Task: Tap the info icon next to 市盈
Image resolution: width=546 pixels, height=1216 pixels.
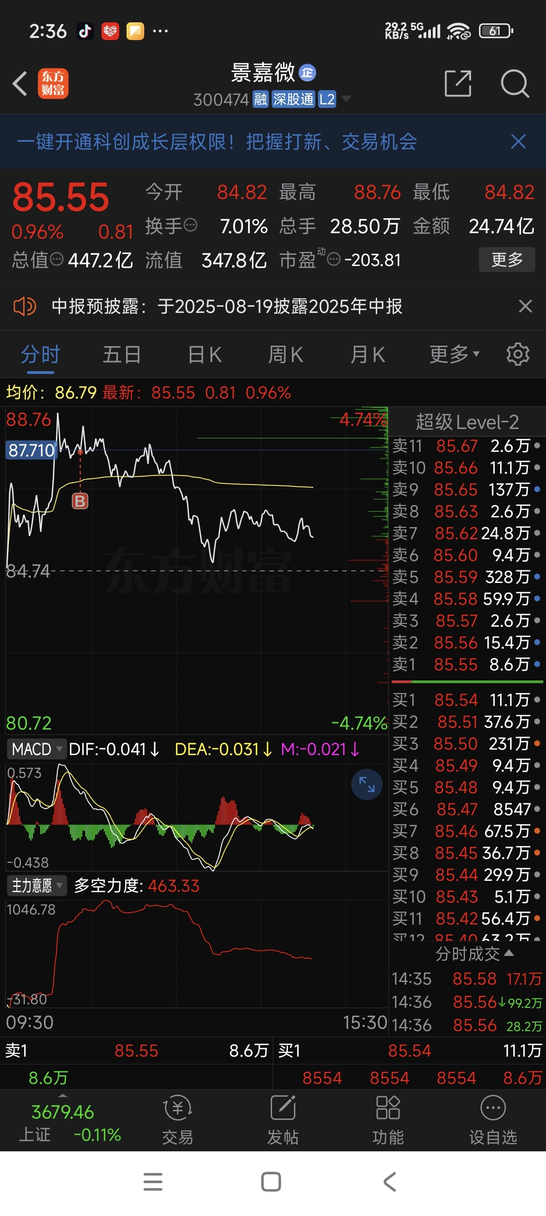Action: pos(334,259)
